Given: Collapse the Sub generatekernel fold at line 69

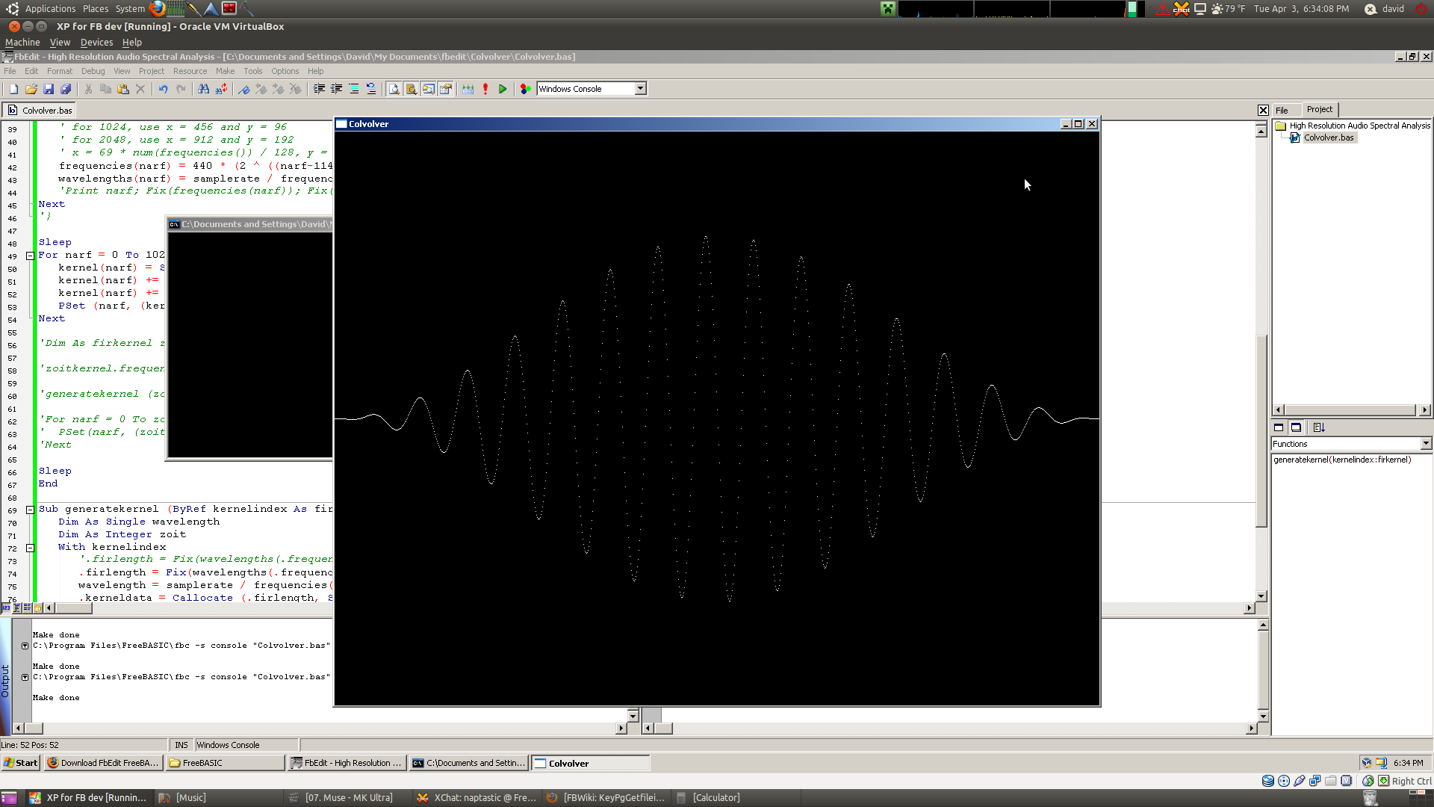Looking at the screenshot, I should (x=30, y=510).
